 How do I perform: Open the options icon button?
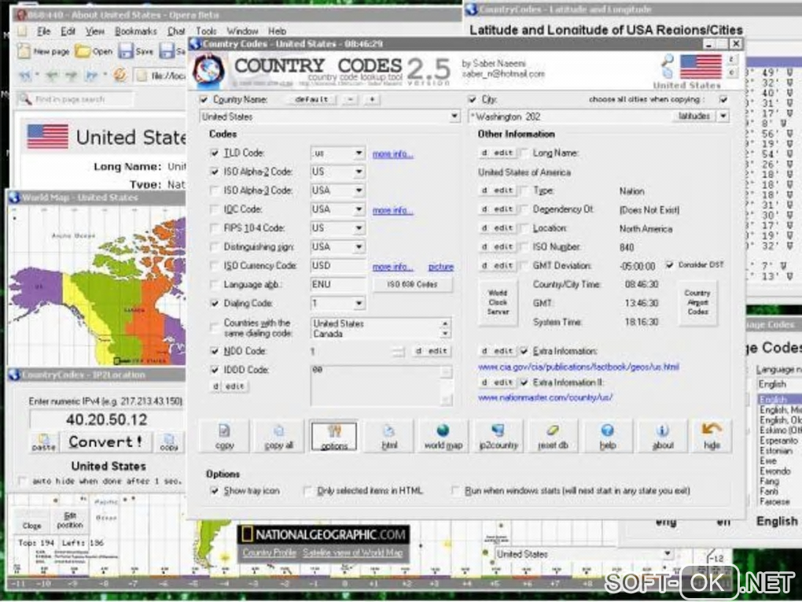(334, 436)
